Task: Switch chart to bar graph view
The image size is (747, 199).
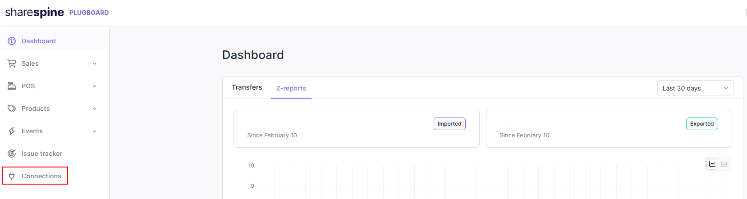Action: [724, 164]
